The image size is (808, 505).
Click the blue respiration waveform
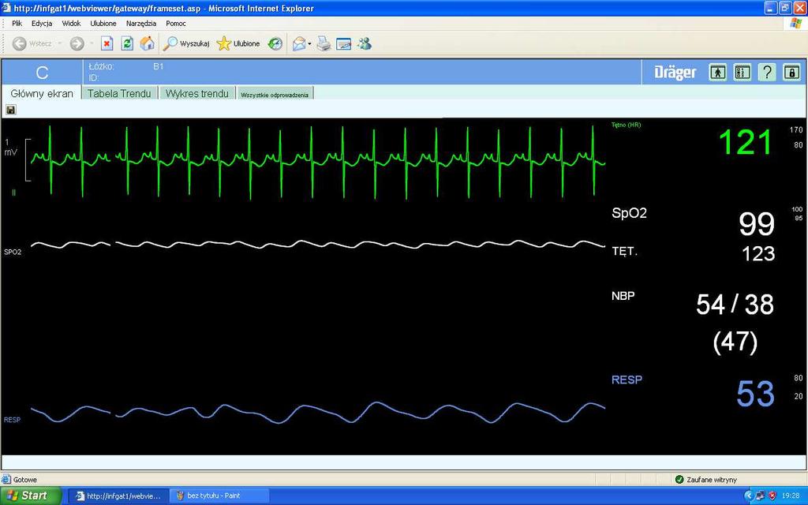318,412
